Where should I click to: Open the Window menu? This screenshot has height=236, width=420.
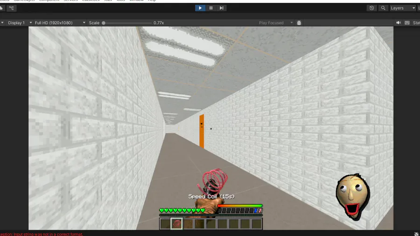(136, 1)
